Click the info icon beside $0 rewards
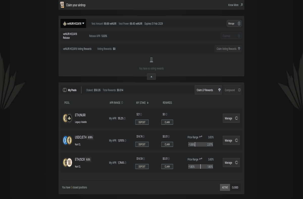This screenshot has width=303, height=199. coord(166,114)
